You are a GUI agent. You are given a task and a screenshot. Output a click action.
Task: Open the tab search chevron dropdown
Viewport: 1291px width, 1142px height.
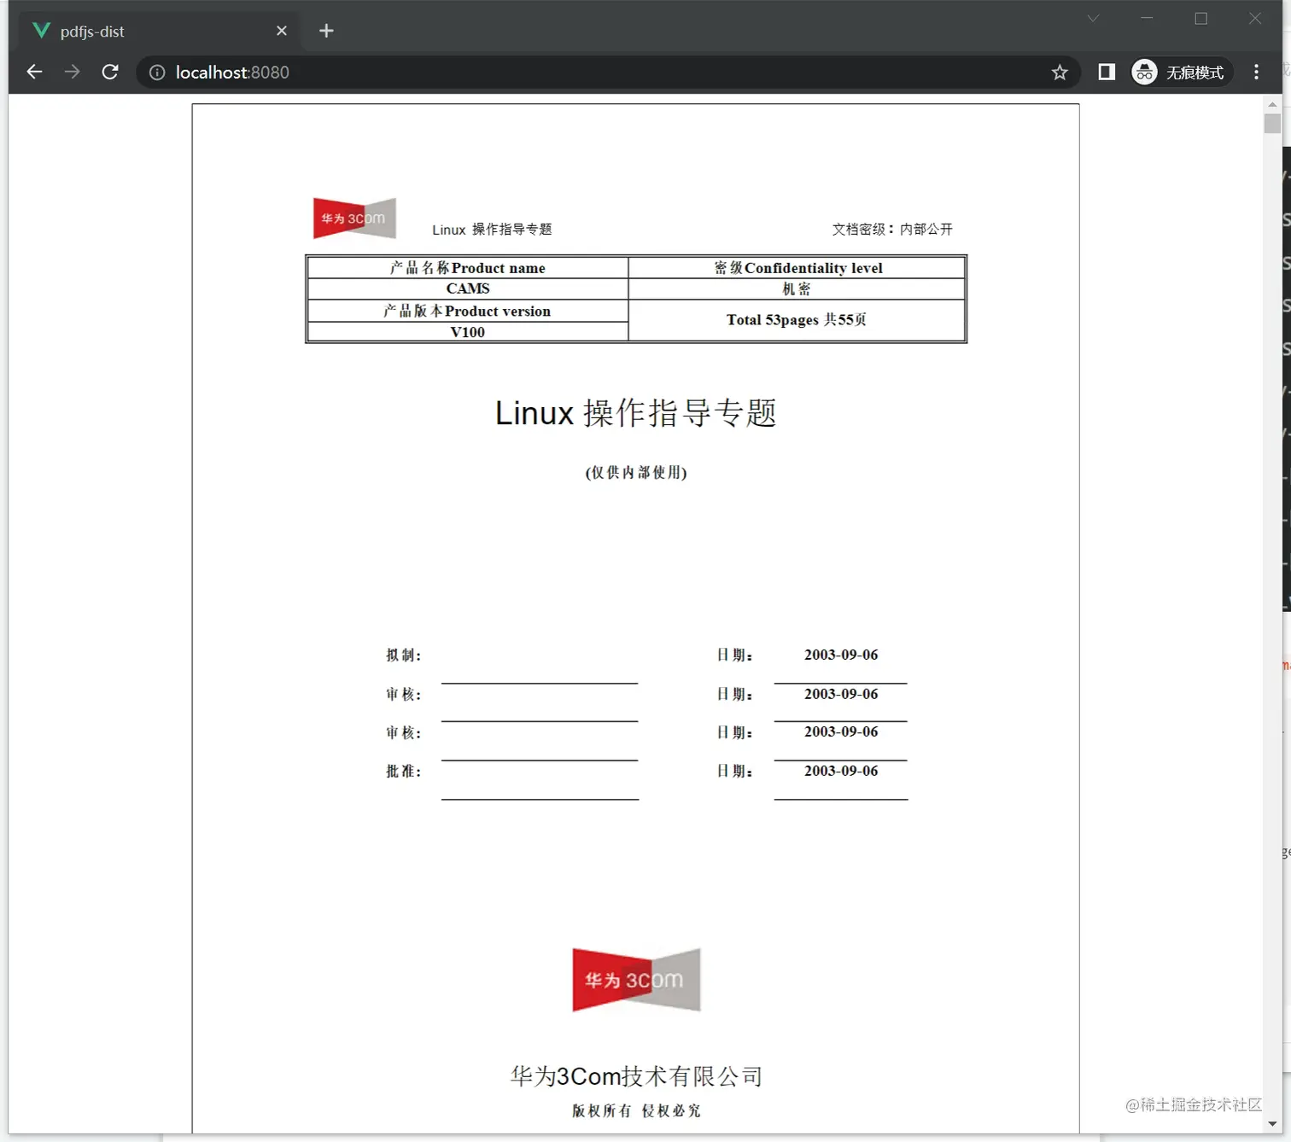(x=1093, y=18)
